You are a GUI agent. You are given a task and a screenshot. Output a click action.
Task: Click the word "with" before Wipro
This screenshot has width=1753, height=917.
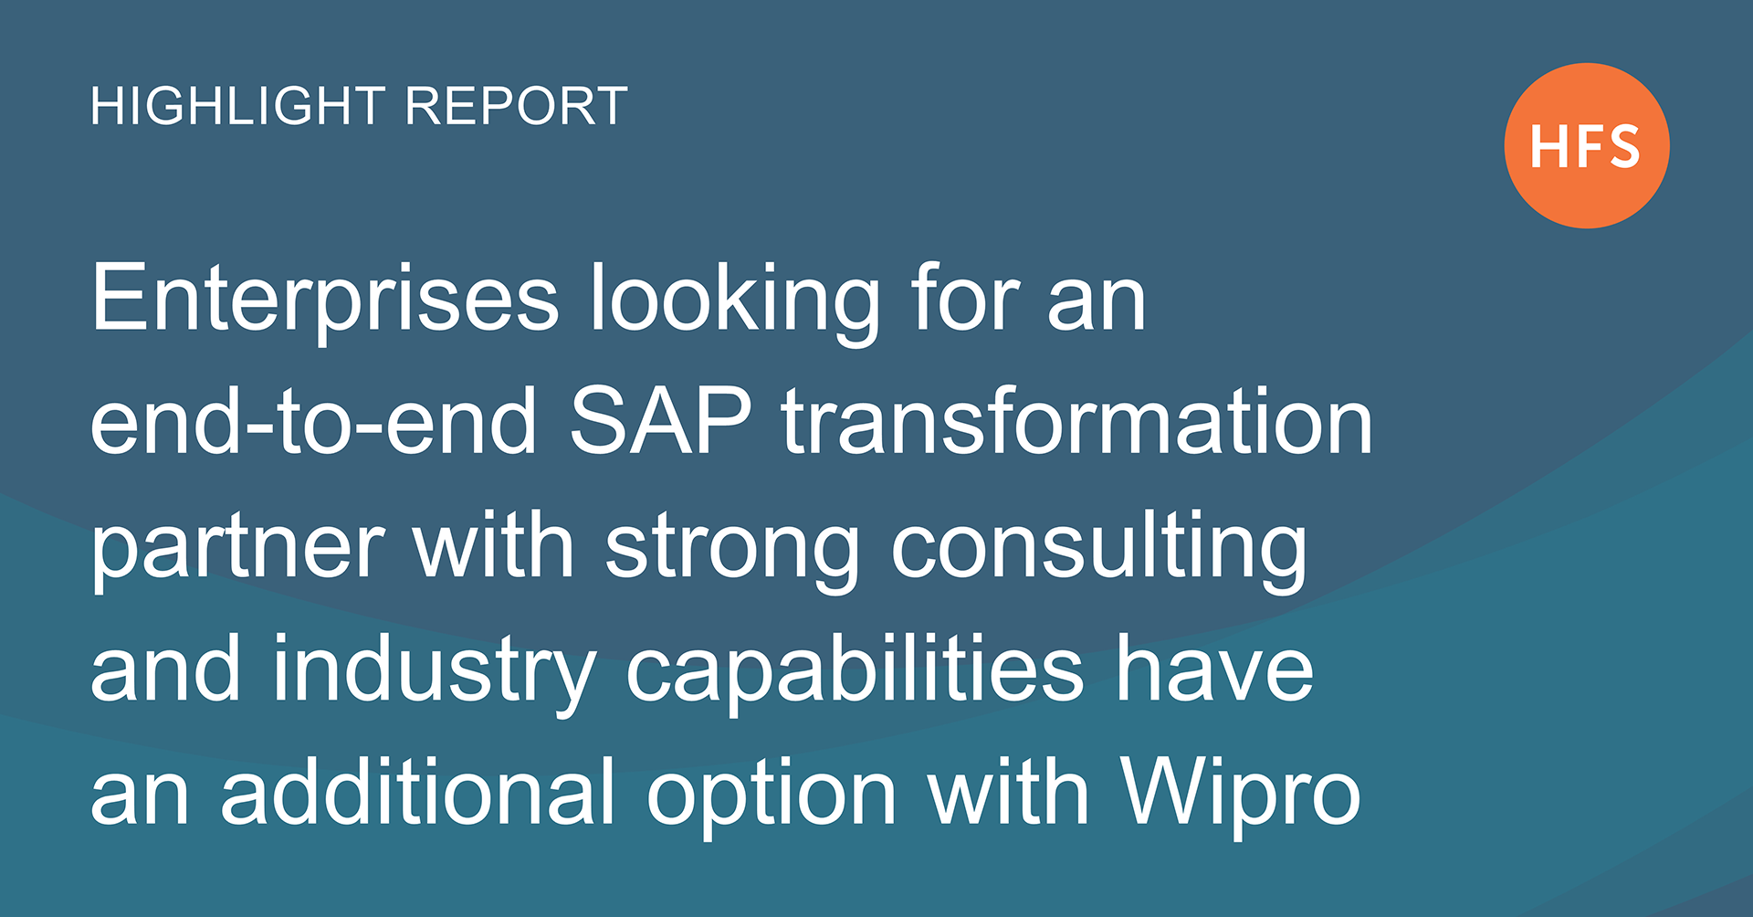[x=1009, y=791]
